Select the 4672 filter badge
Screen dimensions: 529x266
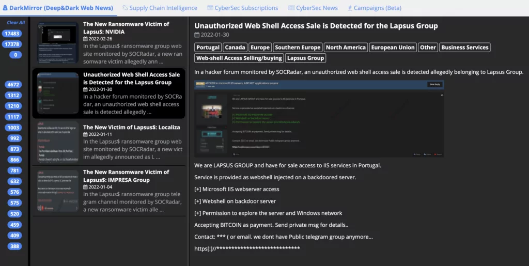point(13,85)
